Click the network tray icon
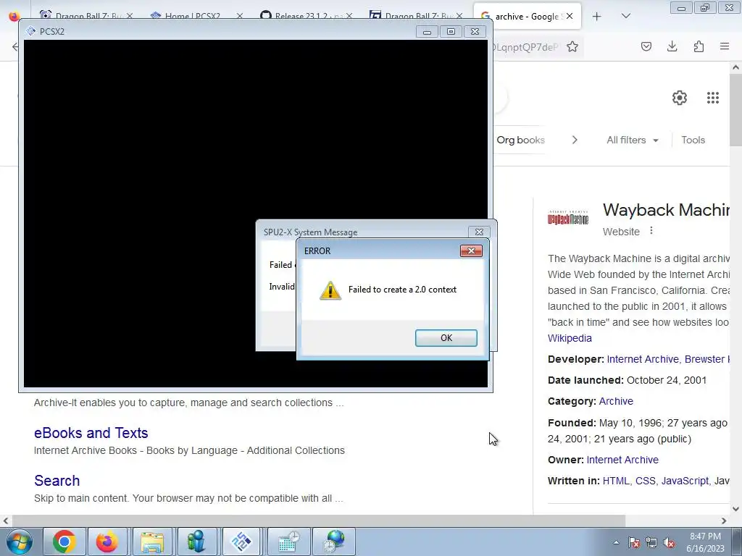This screenshot has width=742, height=556. 651,542
